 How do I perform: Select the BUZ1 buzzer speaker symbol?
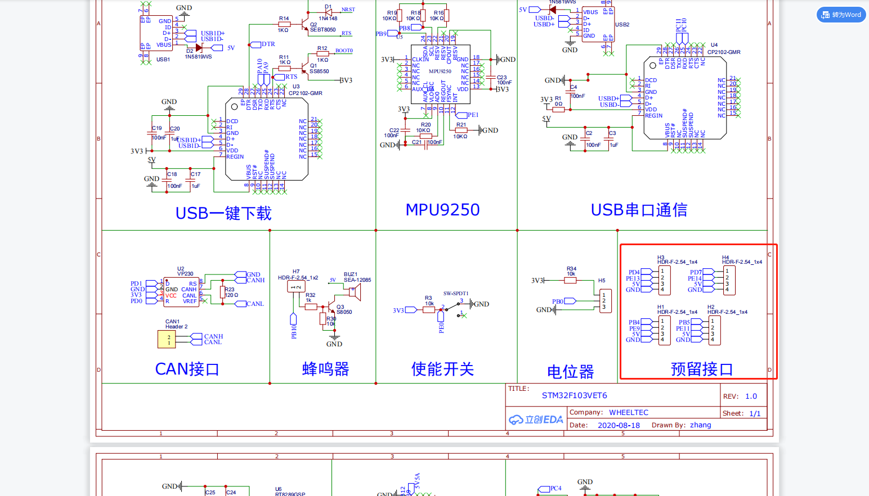coord(354,291)
